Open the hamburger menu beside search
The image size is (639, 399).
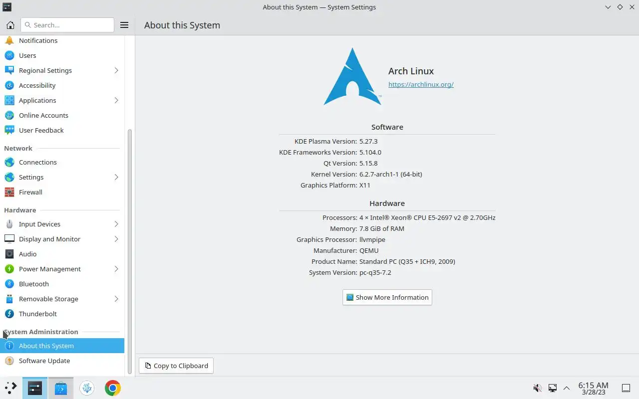pos(124,25)
